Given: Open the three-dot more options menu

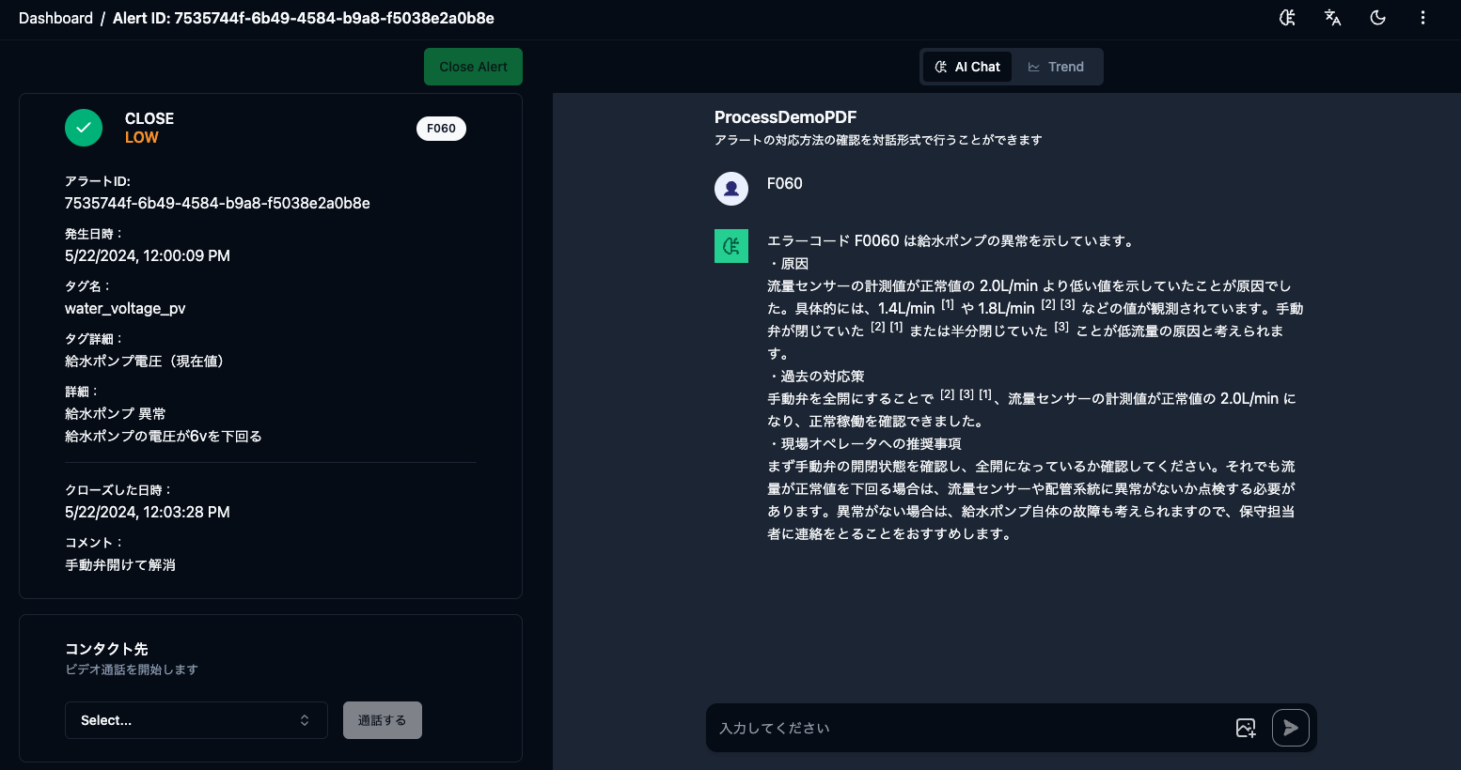Looking at the screenshot, I should (1422, 18).
